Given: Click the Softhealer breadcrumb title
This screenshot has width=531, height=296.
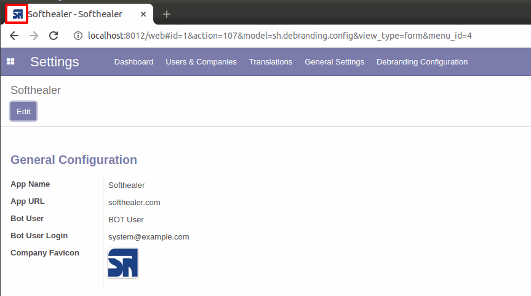Looking at the screenshot, I should (36, 90).
